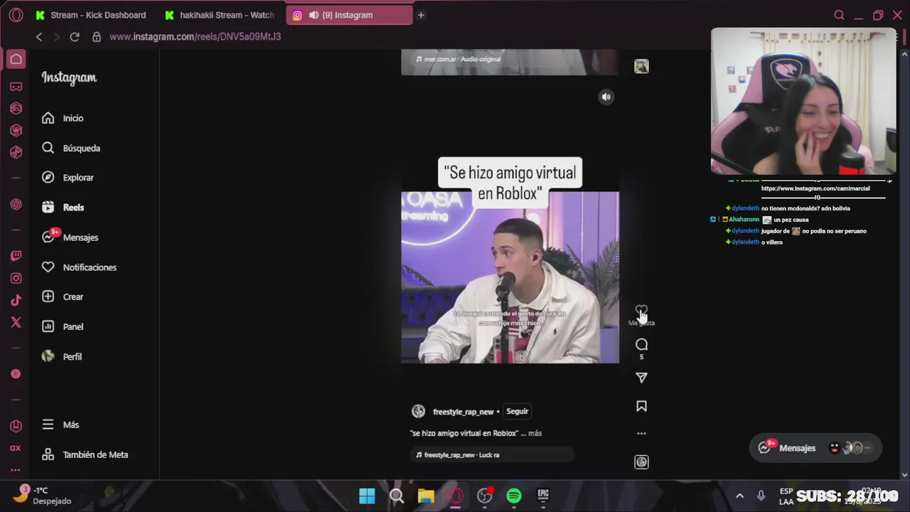Open audio thumbnail of previous reel
This screenshot has width=910, height=512.
click(641, 66)
